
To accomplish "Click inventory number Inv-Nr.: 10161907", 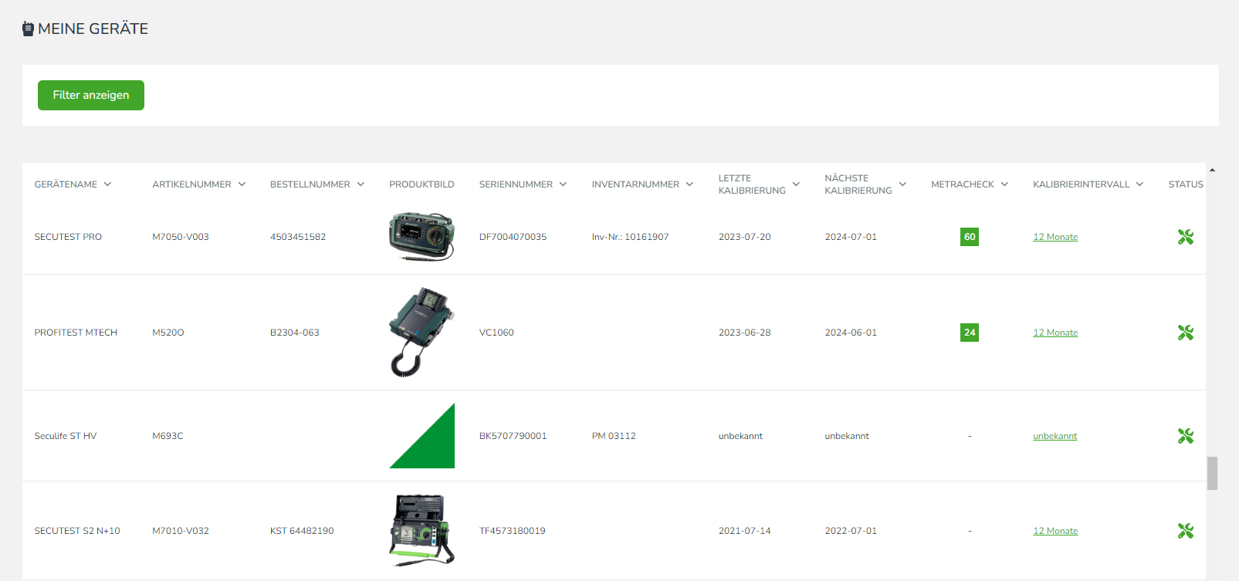I will point(630,237).
